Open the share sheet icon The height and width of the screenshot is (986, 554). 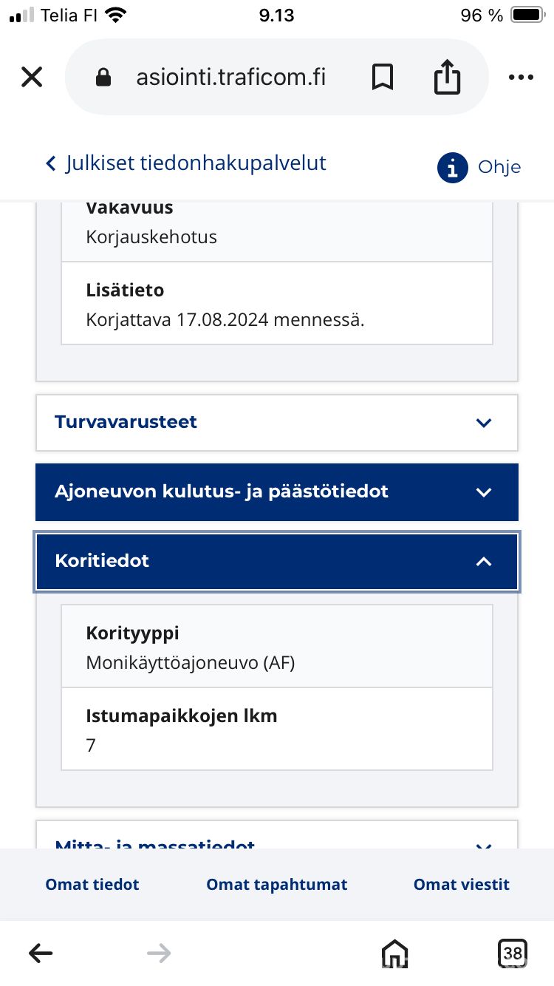tap(447, 76)
